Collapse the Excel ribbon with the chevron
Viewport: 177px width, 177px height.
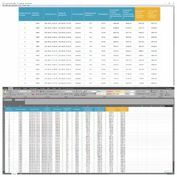tap(173, 97)
